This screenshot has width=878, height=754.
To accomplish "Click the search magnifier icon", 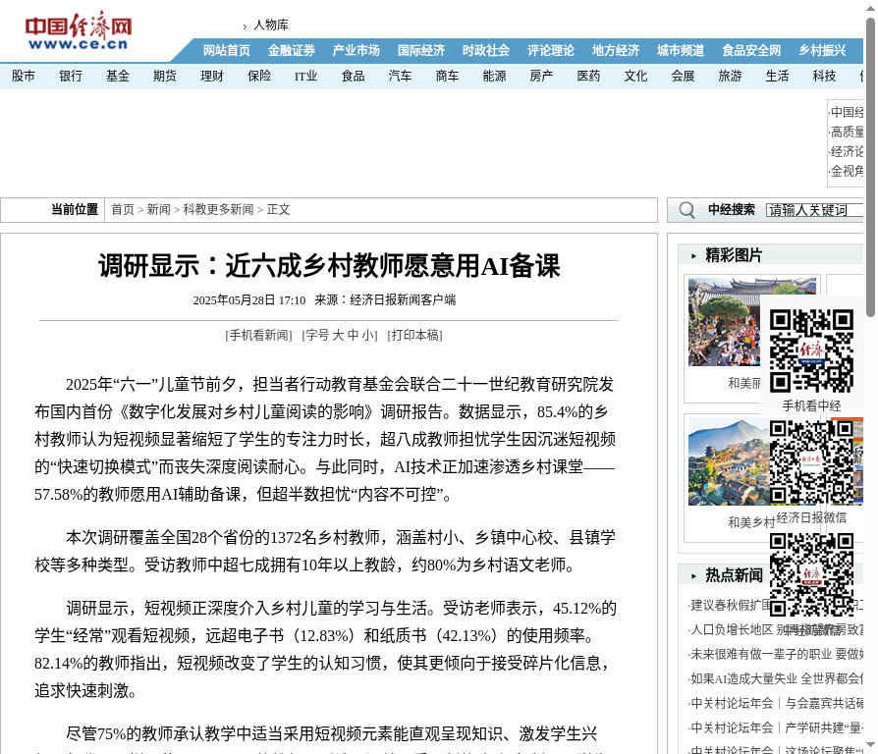I will 687,210.
